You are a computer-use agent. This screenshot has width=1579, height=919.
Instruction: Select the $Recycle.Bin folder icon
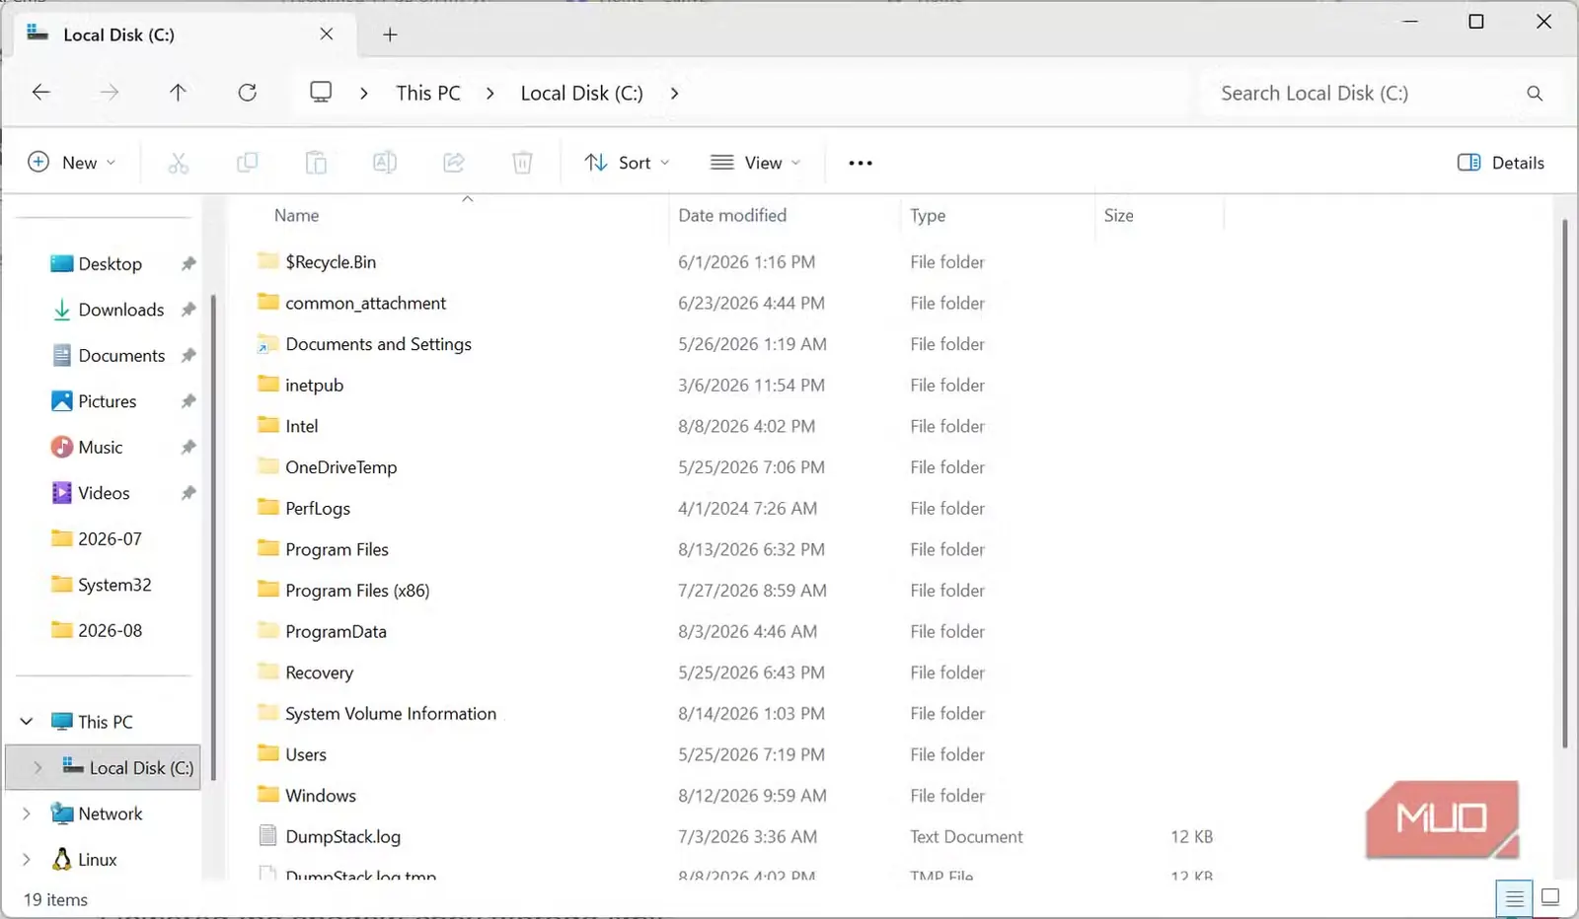pos(267,261)
